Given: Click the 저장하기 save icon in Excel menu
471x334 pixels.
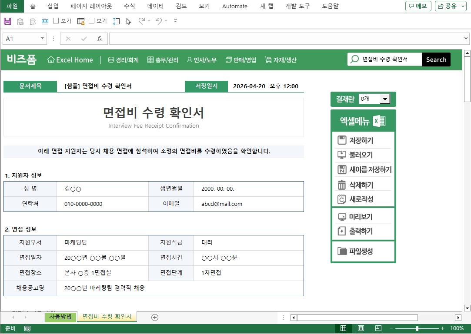Looking at the screenshot, I should coord(342,140).
